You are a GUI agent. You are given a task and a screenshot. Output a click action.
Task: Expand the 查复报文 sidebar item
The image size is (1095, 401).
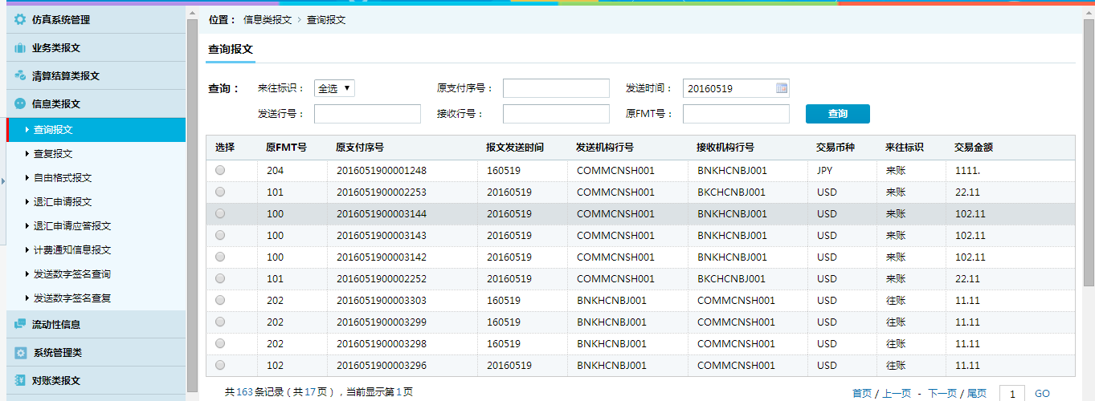click(x=53, y=153)
